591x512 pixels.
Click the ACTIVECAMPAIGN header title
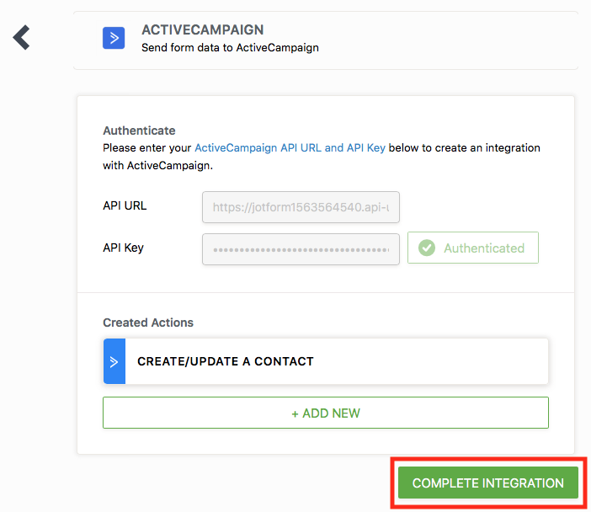coord(202,30)
